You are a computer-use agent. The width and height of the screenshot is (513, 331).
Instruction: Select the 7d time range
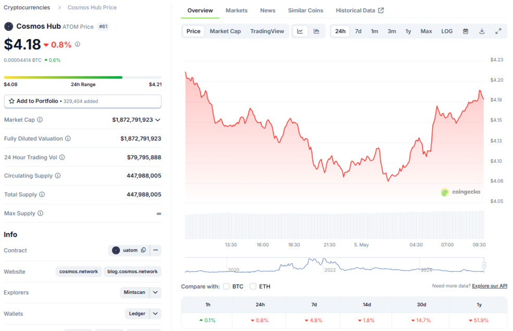pos(358,31)
